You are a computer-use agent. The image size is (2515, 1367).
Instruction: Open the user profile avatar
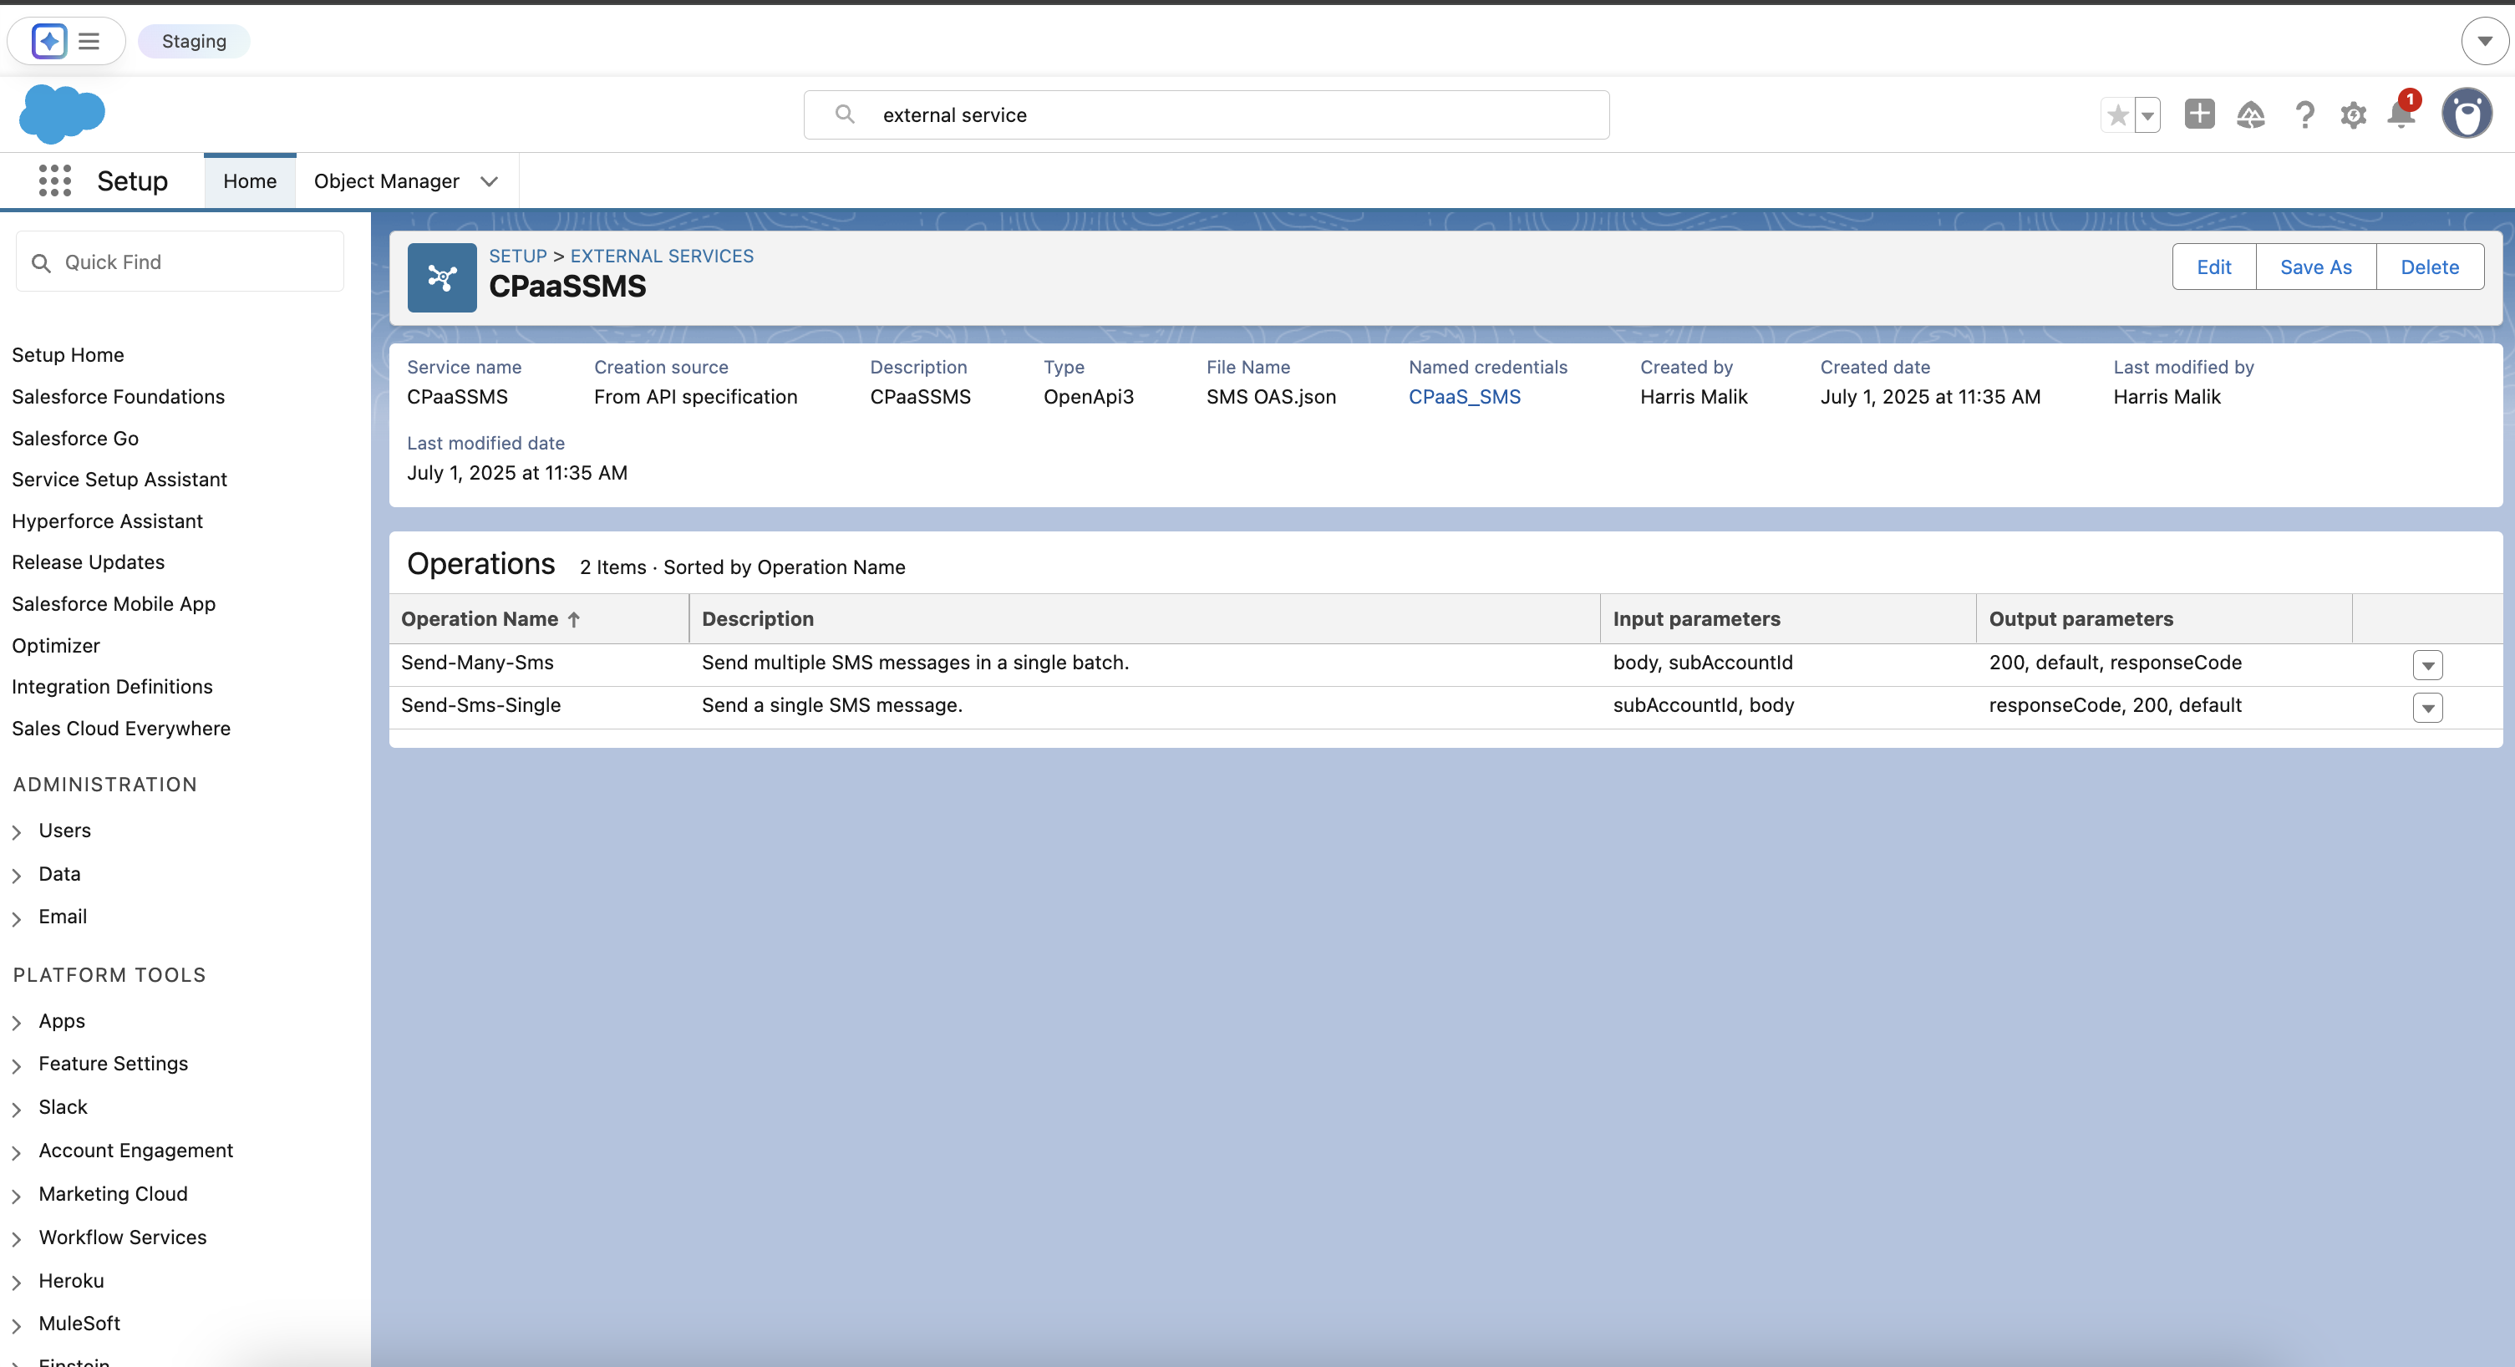tap(2467, 114)
